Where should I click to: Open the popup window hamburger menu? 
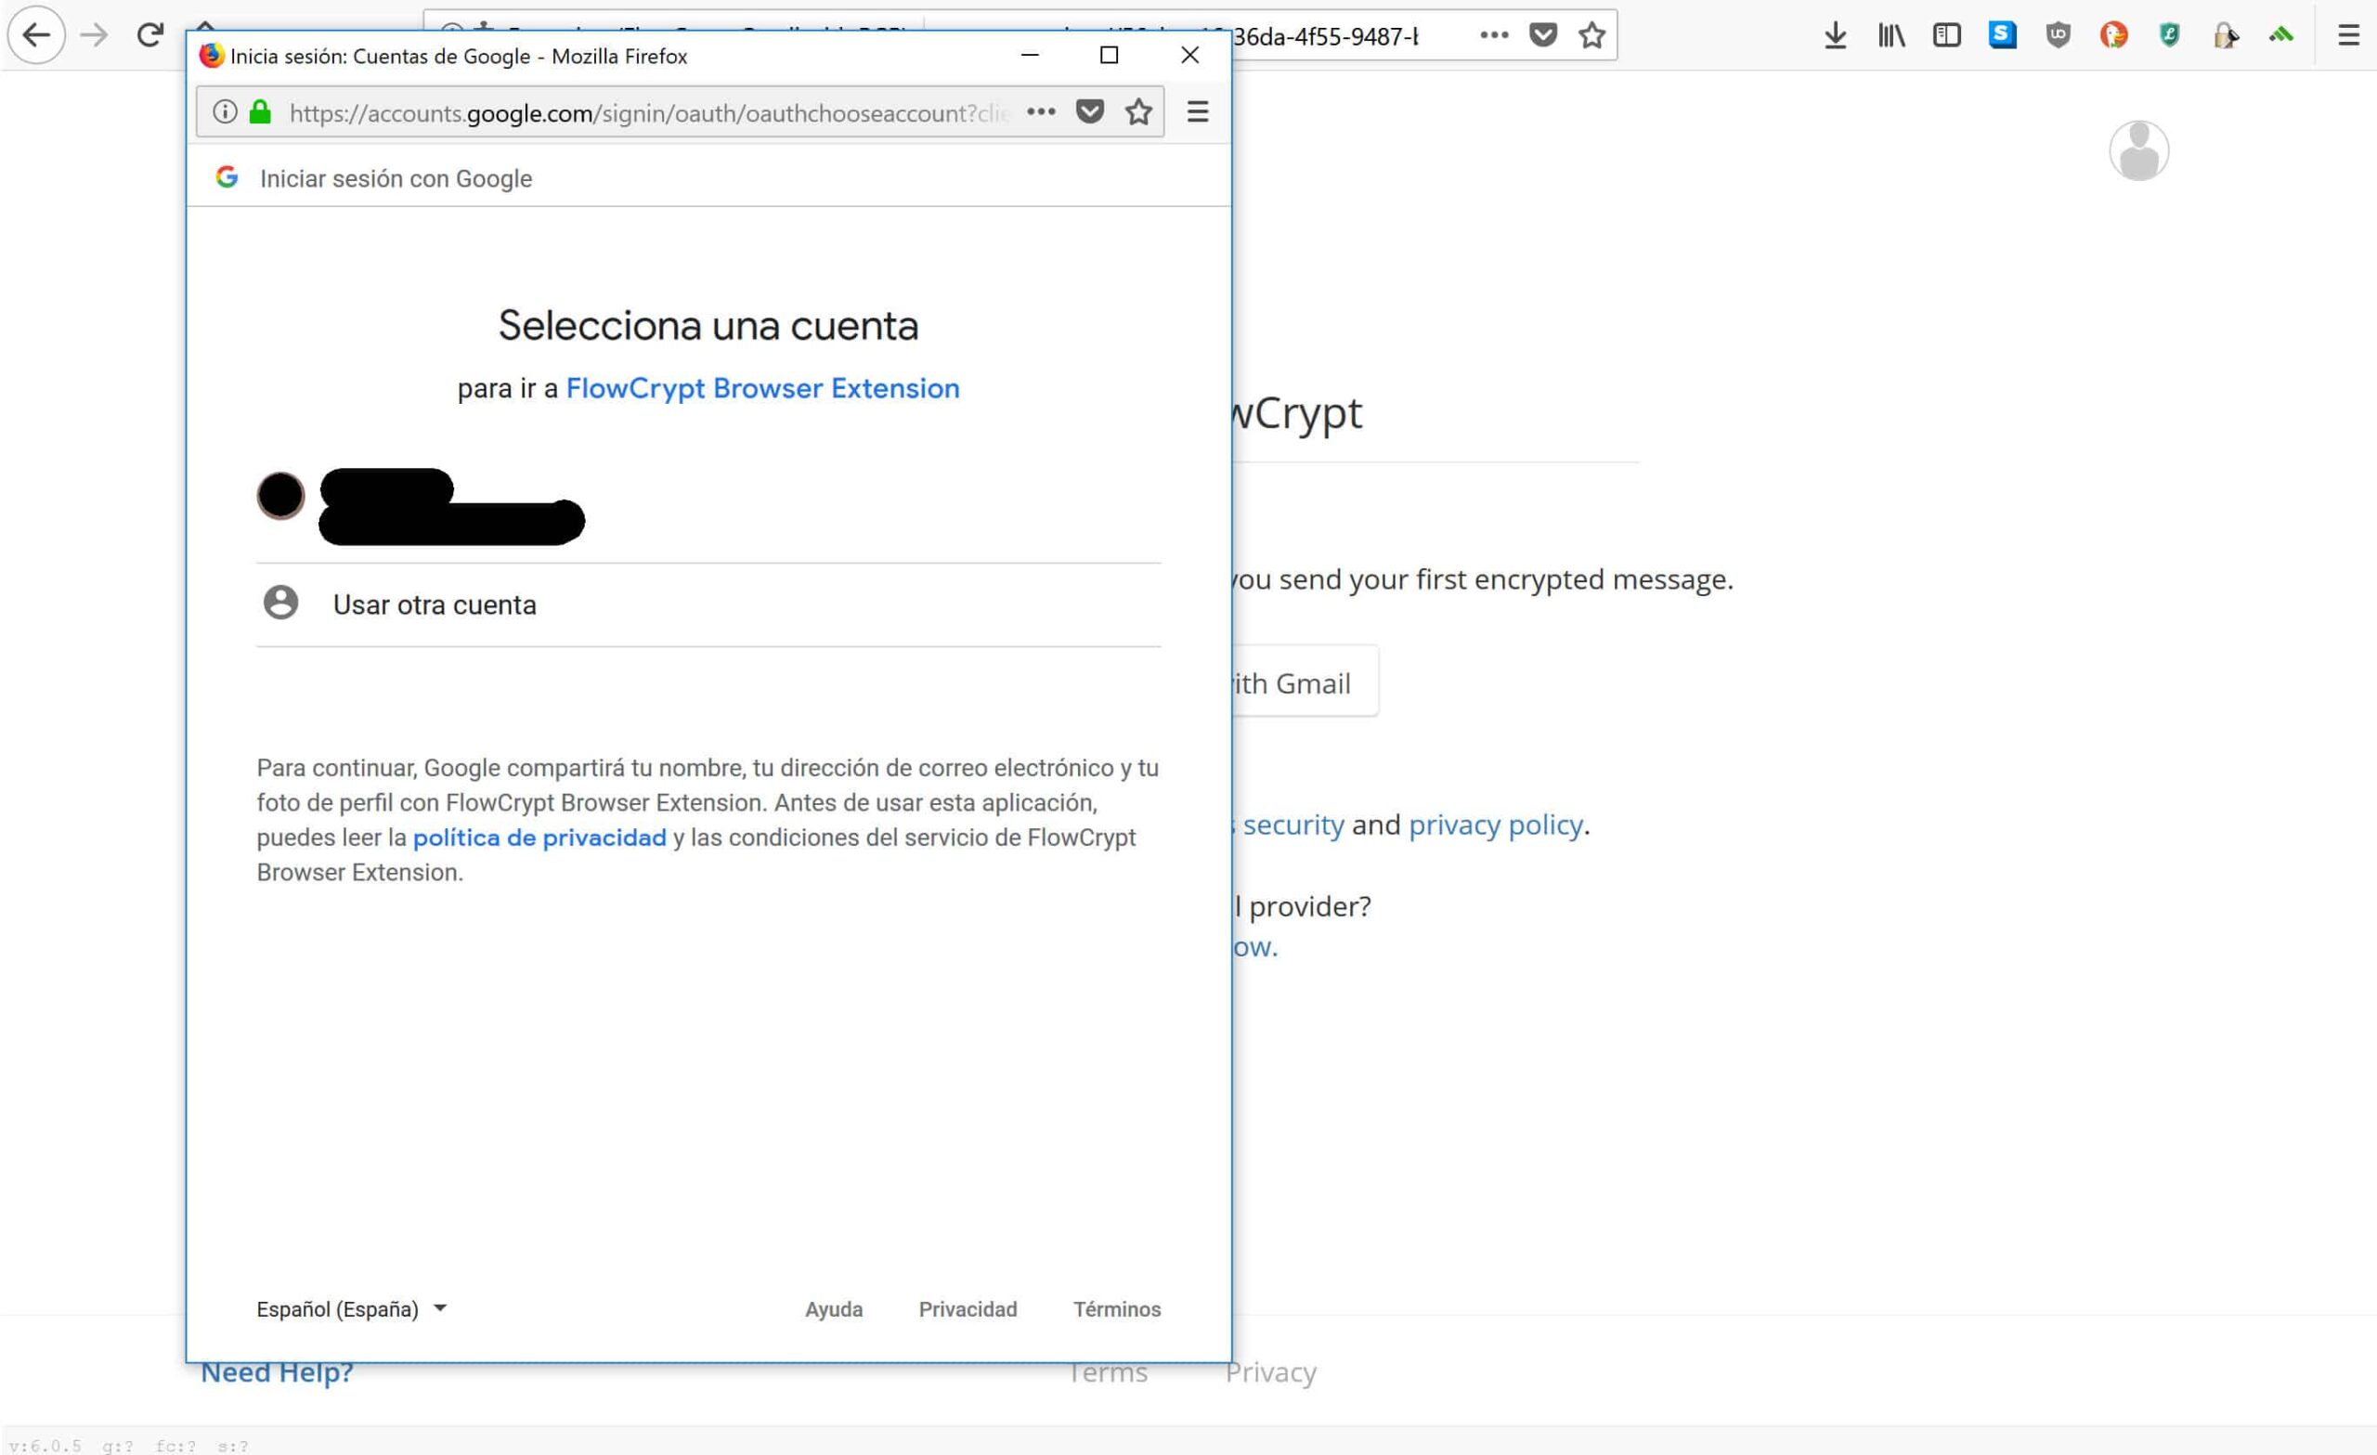point(1197,112)
